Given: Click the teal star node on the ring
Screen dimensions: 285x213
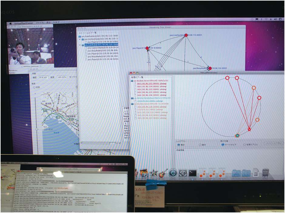Looking at the screenshot, I should (237, 136).
